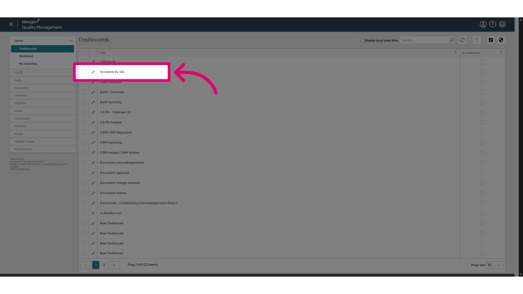Open Workload in Home menu
Image resolution: width=523 pixels, height=294 pixels.
coord(26,56)
